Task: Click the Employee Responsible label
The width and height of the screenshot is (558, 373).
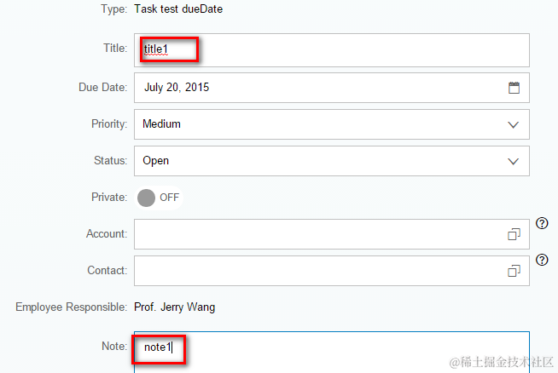Action: (71, 307)
